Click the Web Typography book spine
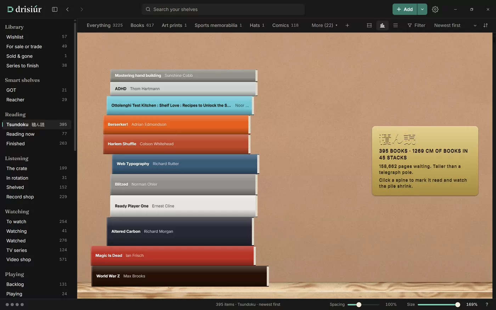Viewport: 496px width, 310px height. [186, 164]
